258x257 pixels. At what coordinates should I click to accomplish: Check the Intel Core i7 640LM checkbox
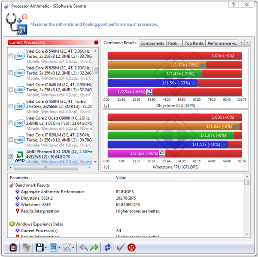click(11, 90)
